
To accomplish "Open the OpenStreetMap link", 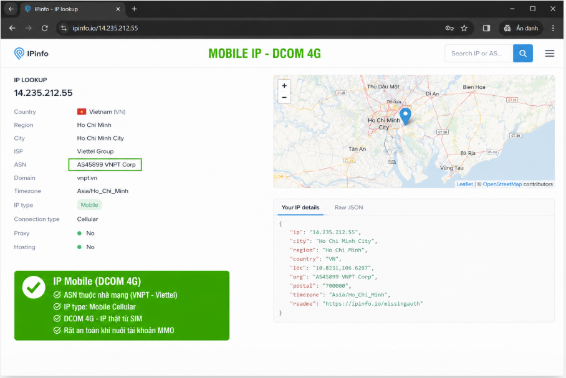I will pyautogui.click(x=502, y=184).
